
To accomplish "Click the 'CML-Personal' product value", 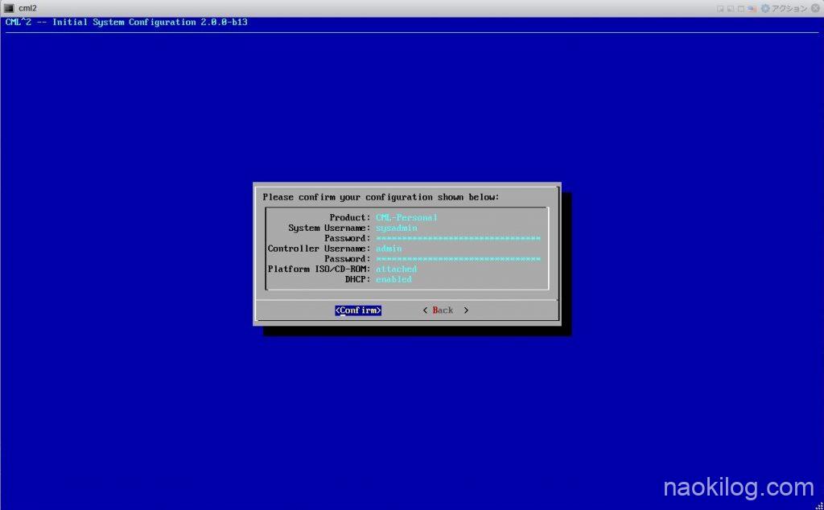I will point(406,217).
